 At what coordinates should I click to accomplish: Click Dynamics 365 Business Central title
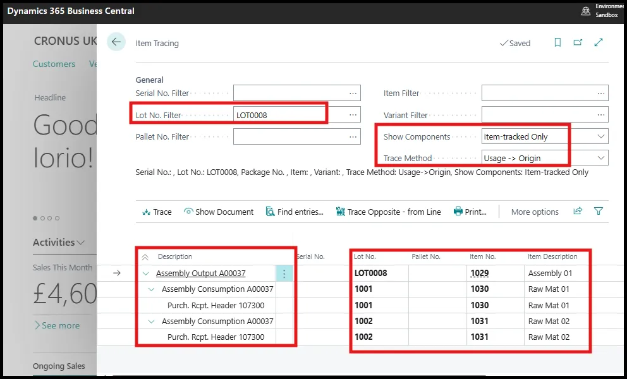71,11
